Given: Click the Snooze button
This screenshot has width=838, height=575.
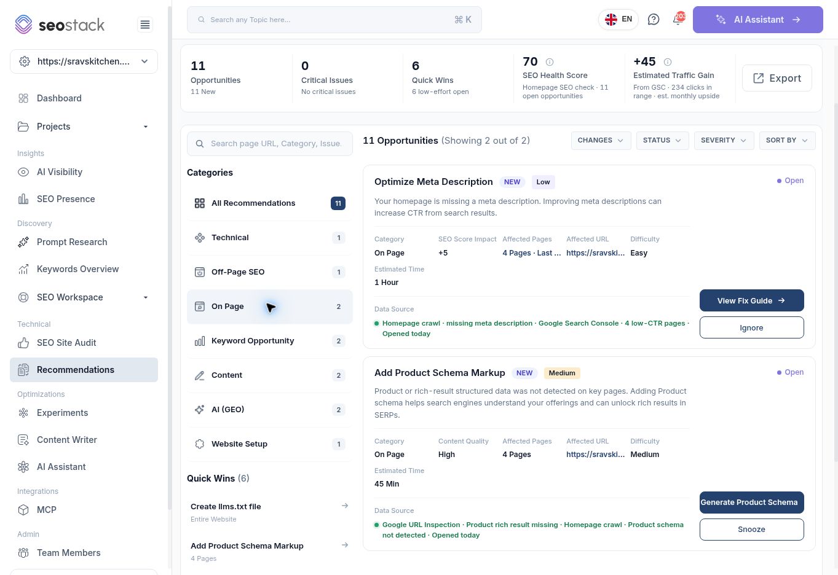Looking at the screenshot, I should [x=751, y=530].
